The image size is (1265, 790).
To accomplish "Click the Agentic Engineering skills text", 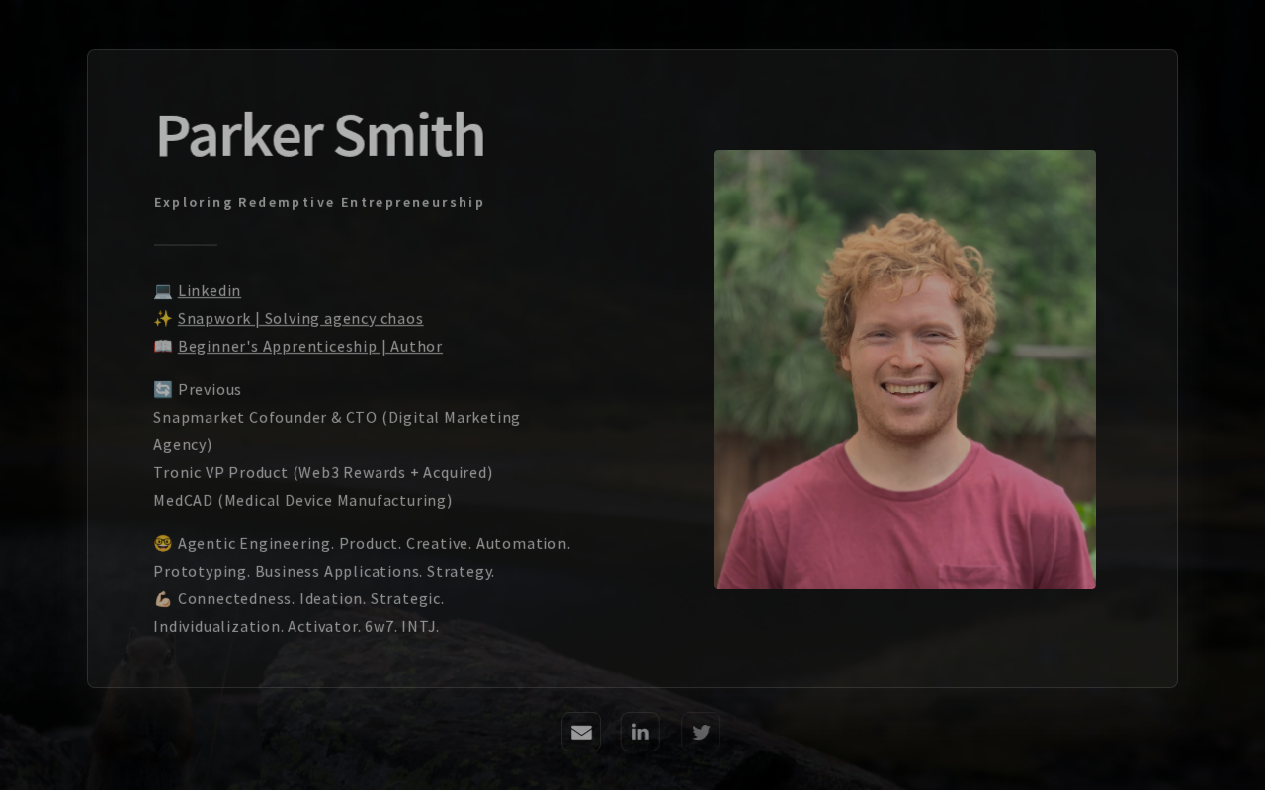I will 362,557.
